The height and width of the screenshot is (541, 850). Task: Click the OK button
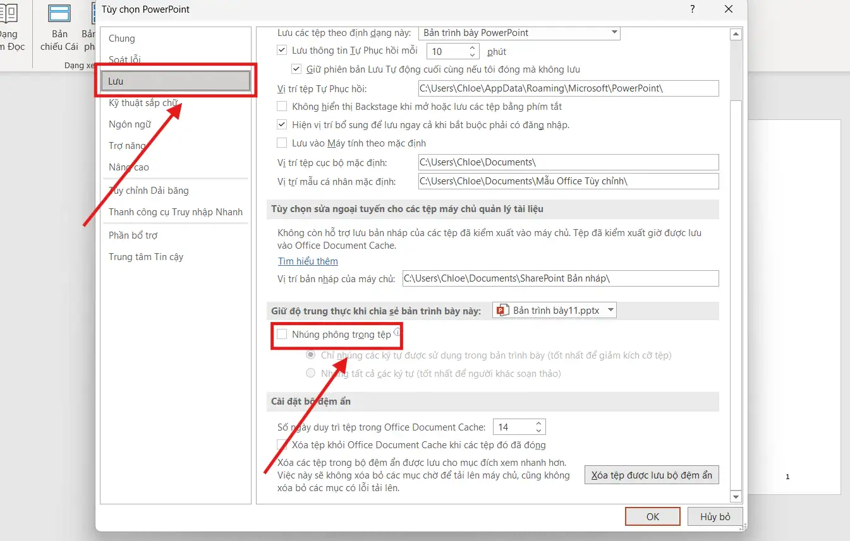[652, 516]
